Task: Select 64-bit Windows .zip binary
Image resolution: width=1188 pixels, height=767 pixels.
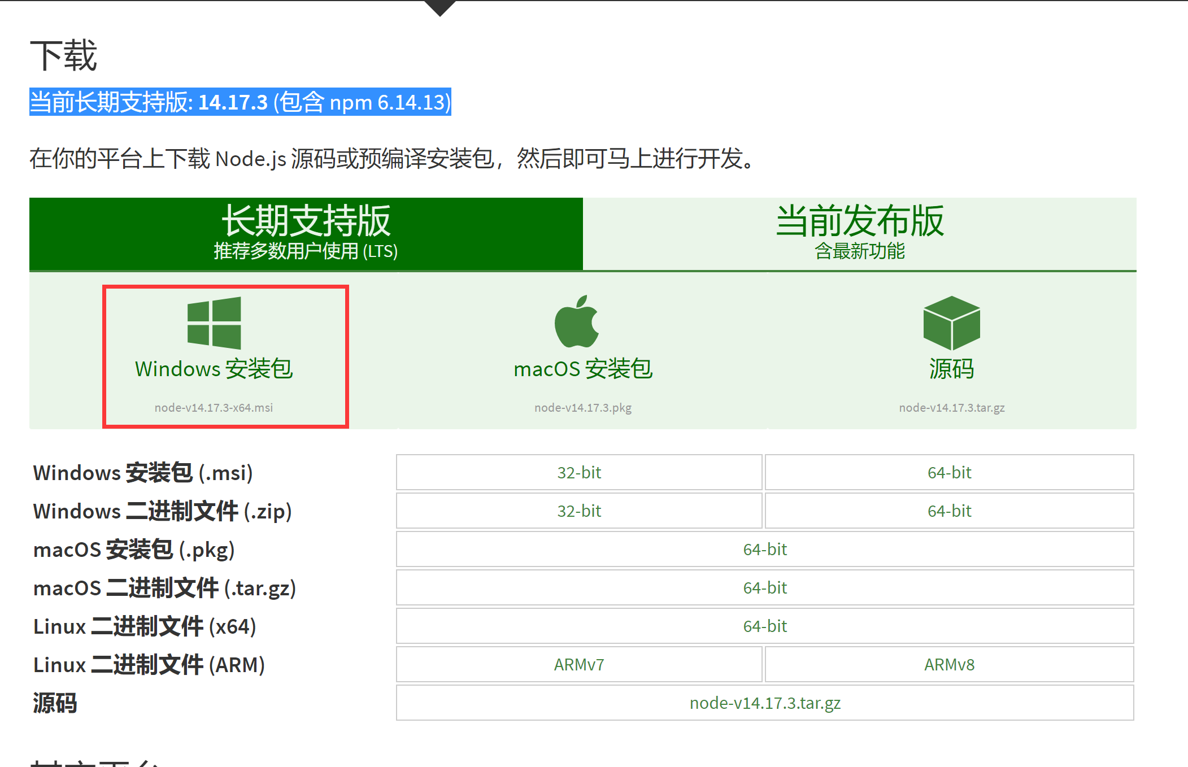Action: 950,511
